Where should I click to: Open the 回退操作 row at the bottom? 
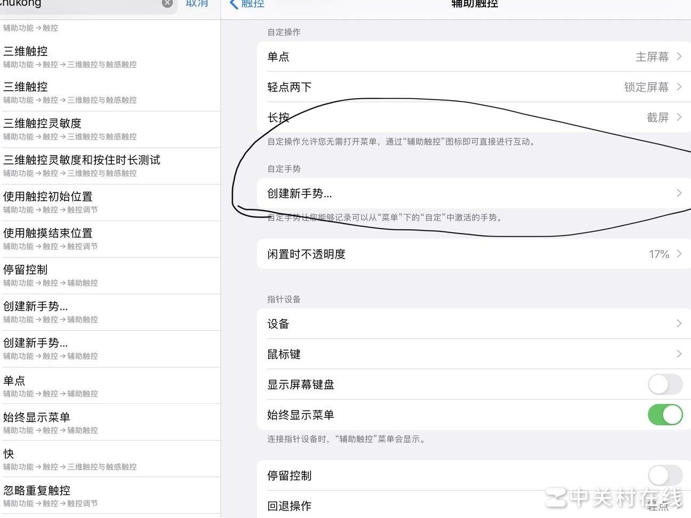(x=473, y=506)
